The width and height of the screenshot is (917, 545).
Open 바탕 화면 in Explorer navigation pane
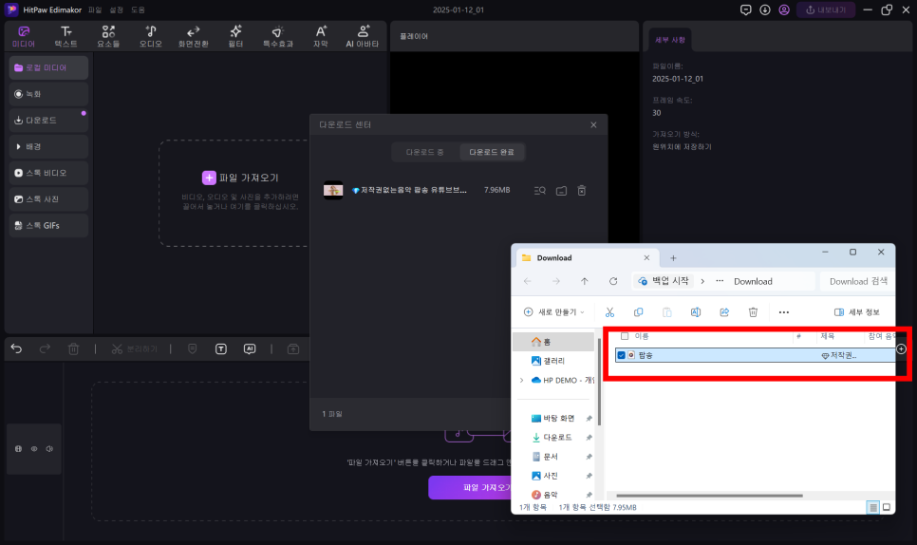(x=554, y=418)
